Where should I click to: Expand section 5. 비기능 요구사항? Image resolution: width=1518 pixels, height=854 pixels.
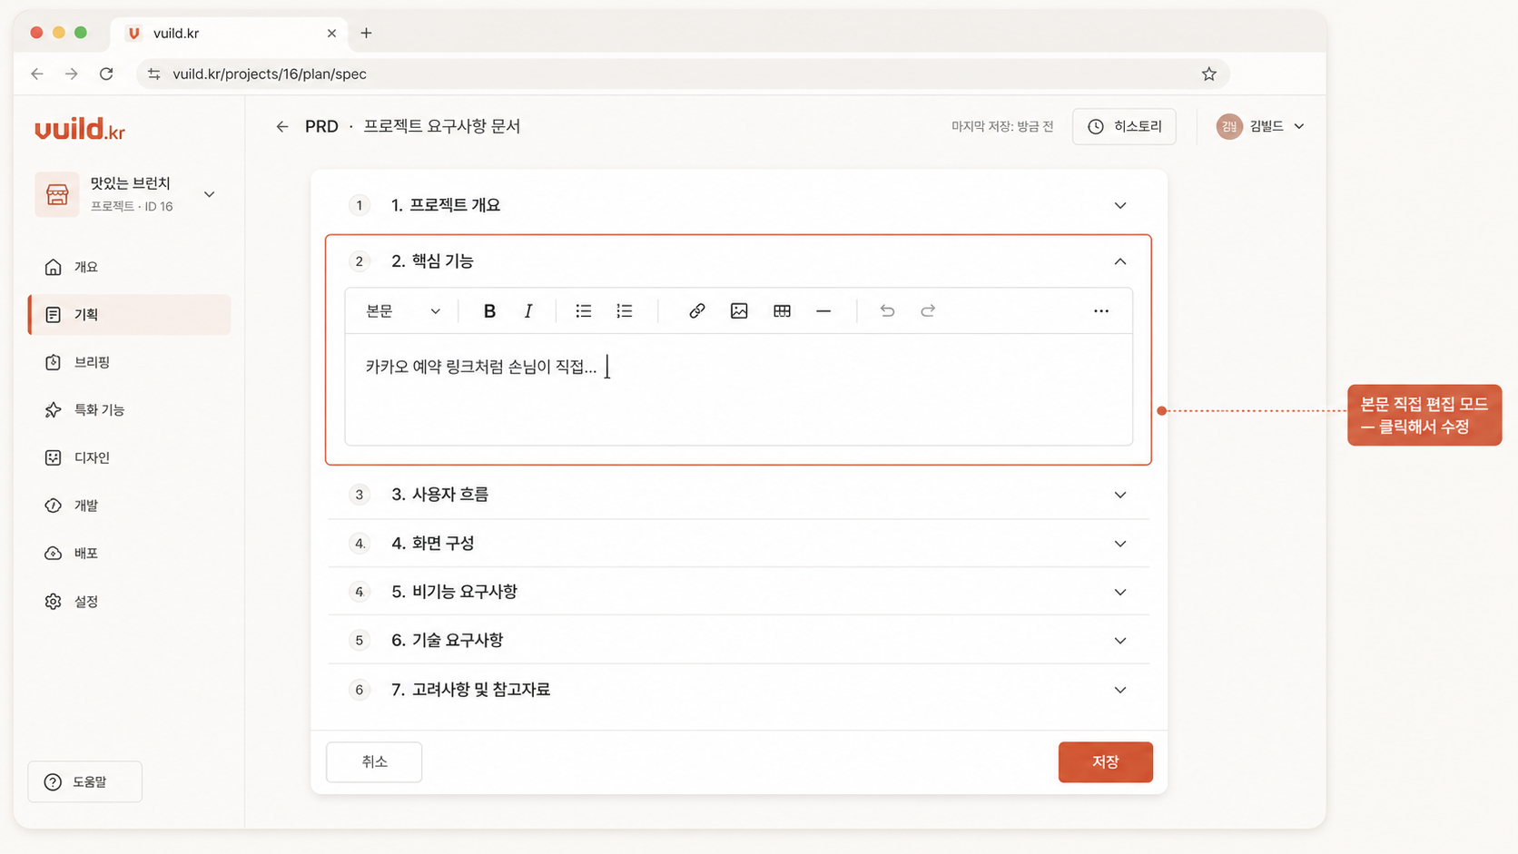[738, 592]
